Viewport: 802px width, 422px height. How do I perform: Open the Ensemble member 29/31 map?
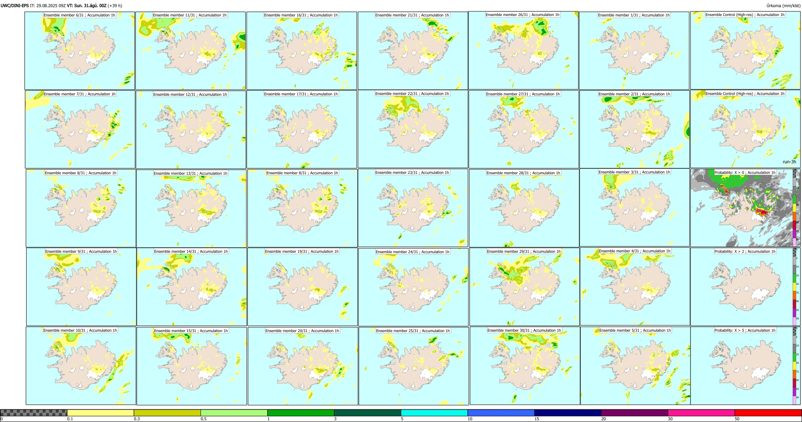tap(524, 287)
